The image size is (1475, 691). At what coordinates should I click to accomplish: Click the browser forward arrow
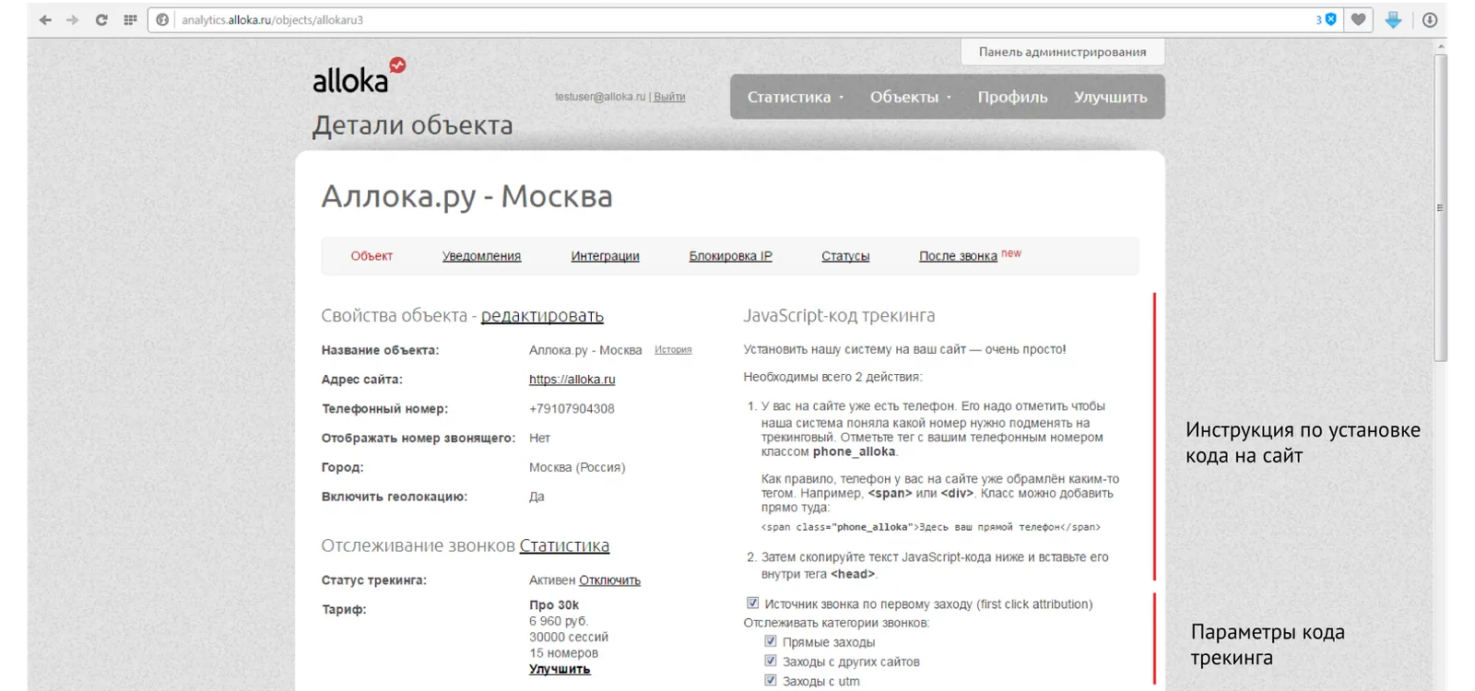pyautogui.click(x=73, y=20)
